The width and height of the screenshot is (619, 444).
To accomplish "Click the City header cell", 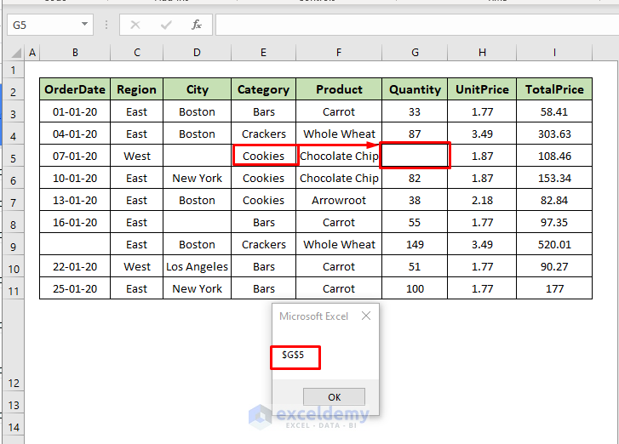I will (x=197, y=89).
